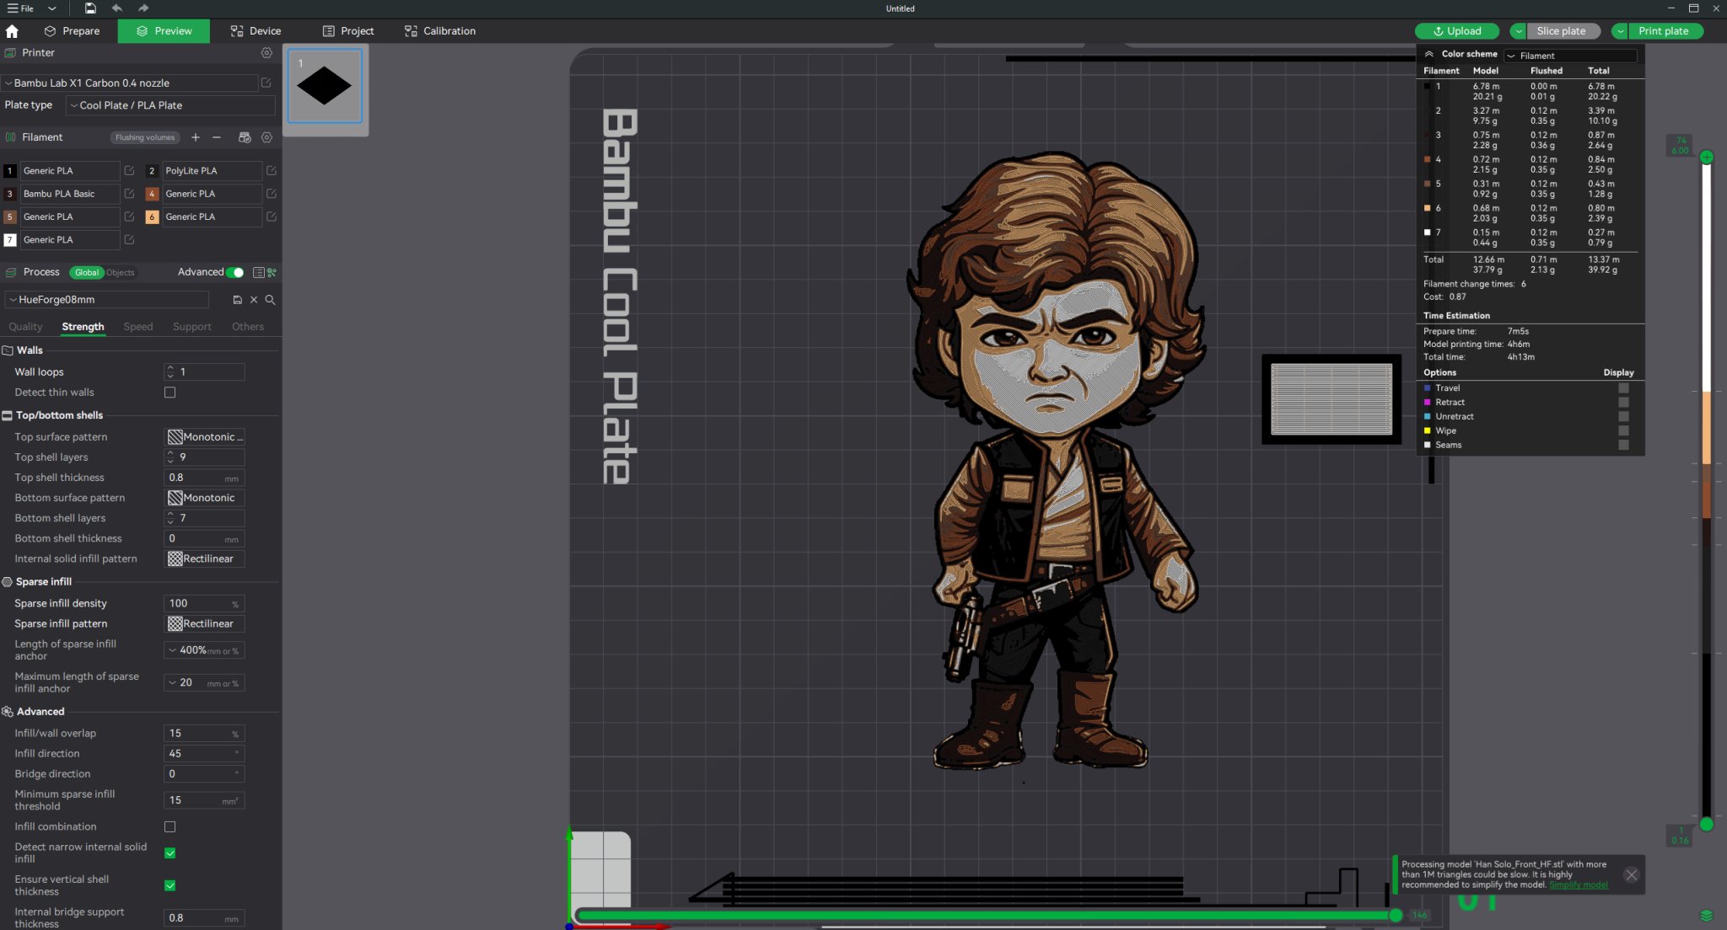
Task: Enable Detect thin walls
Action: point(170,392)
